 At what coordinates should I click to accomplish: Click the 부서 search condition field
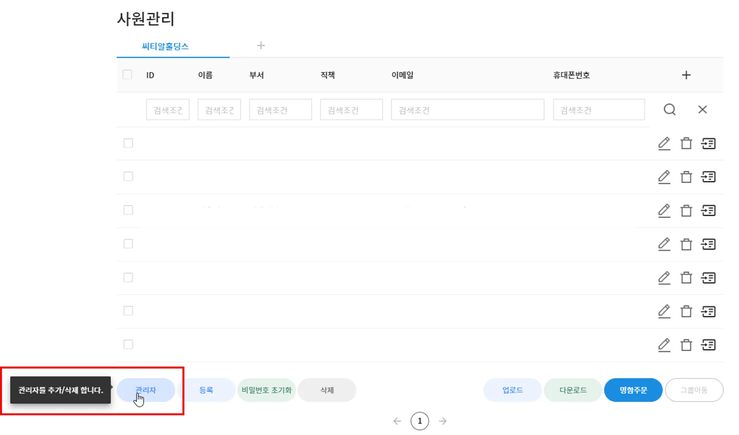click(280, 110)
